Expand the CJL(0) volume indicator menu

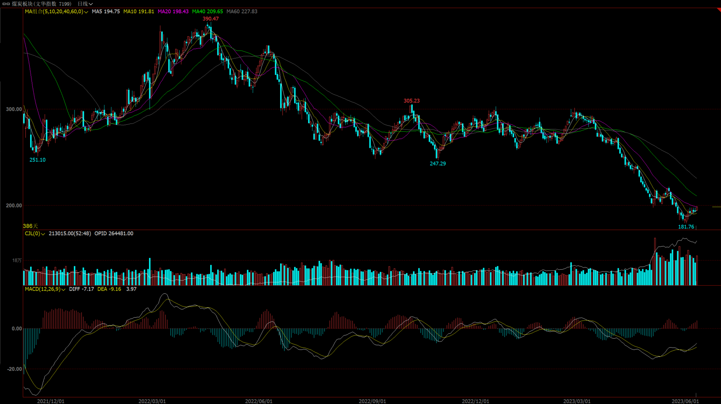[x=35, y=234]
